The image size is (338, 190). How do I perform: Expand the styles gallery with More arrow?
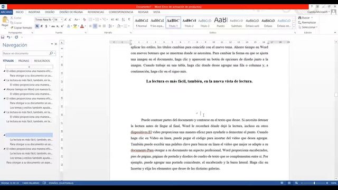click(294, 27)
